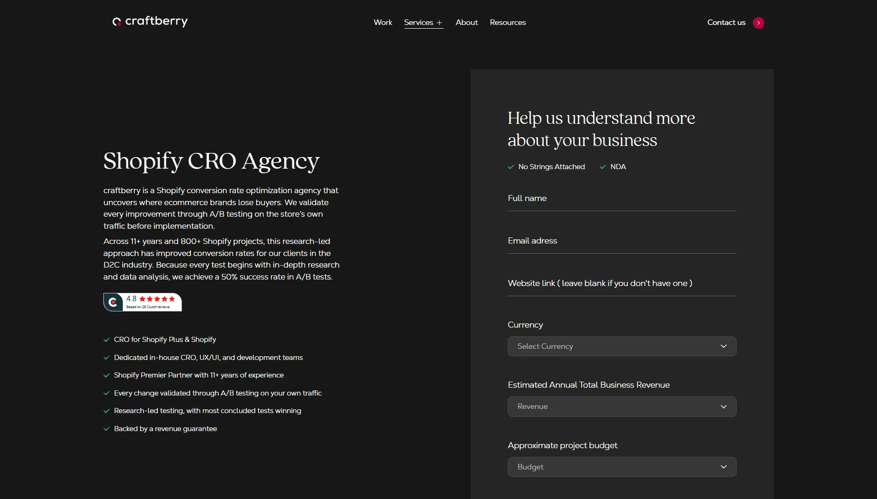Image resolution: width=877 pixels, height=499 pixels.
Task: Click "Every change validated through A/B testing" line
Action: pyautogui.click(x=217, y=393)
